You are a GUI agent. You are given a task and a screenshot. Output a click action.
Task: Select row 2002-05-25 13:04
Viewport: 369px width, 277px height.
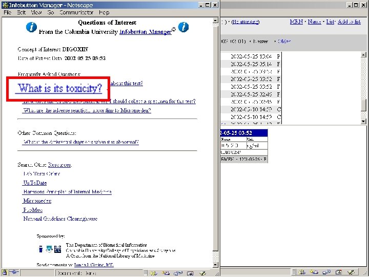tap(251, 56)
